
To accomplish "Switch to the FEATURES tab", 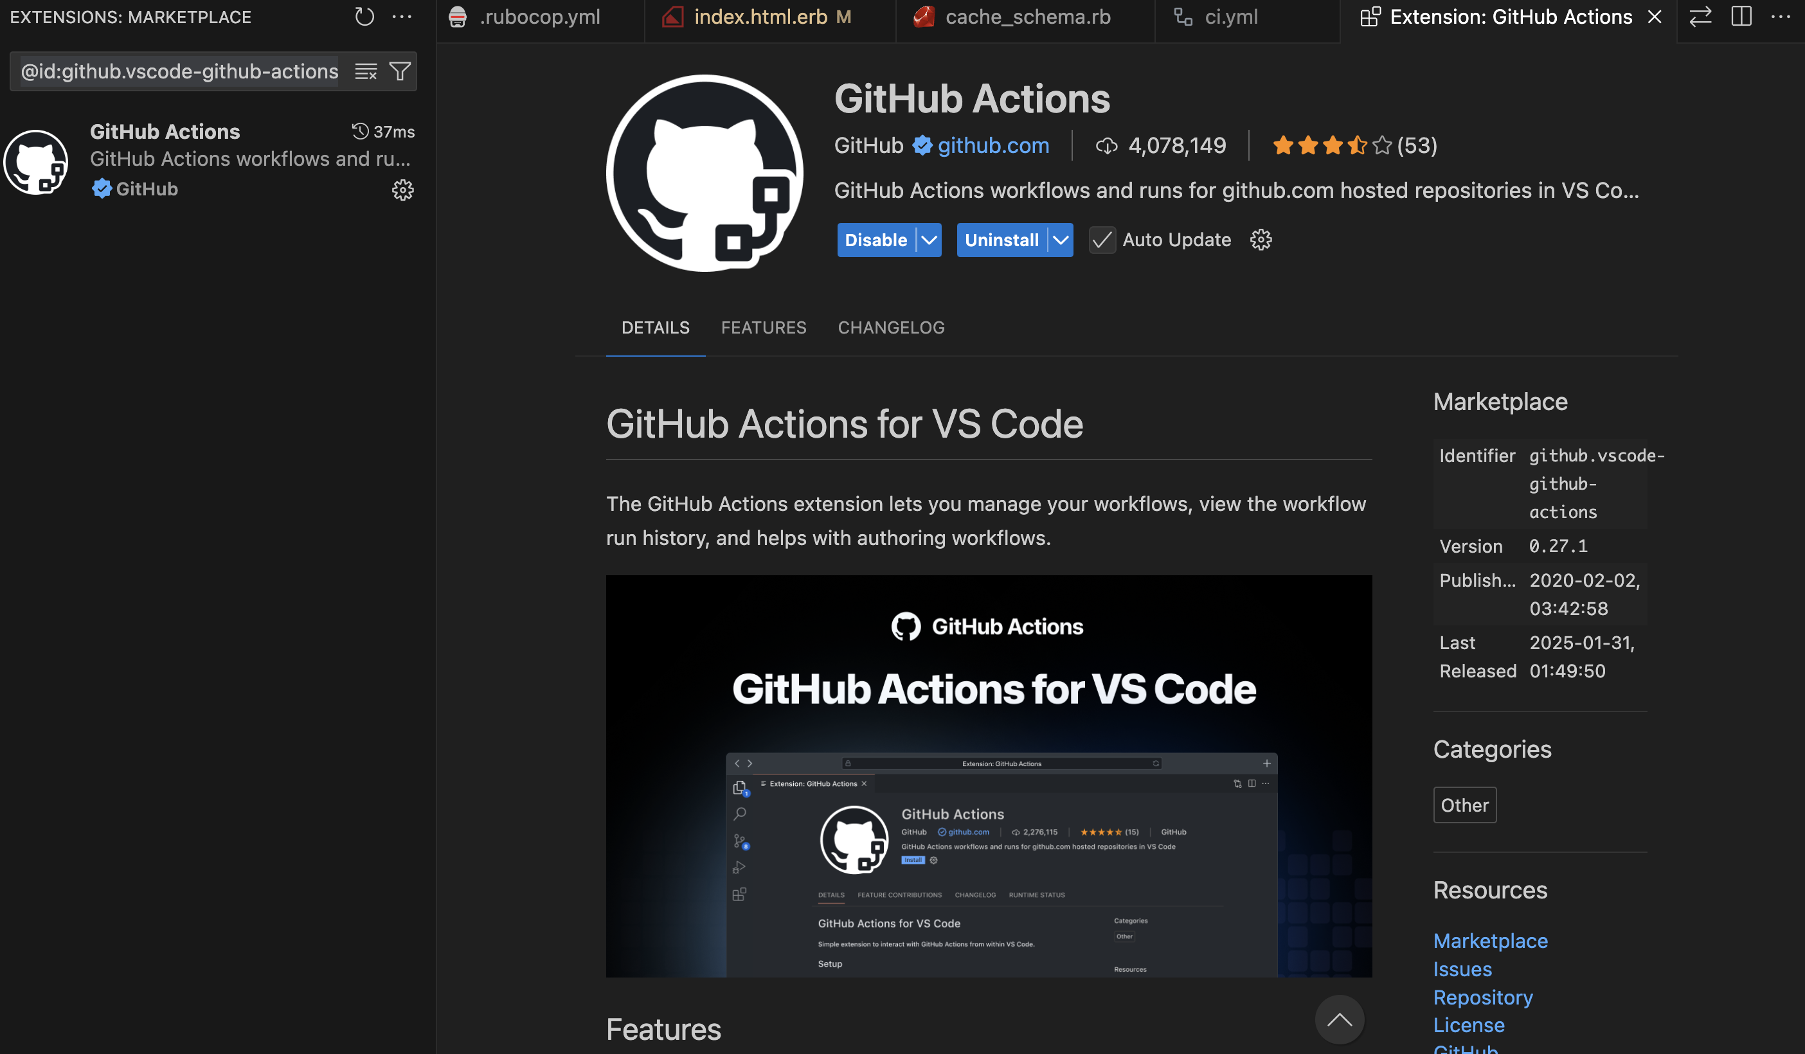I will coord(764,327).
